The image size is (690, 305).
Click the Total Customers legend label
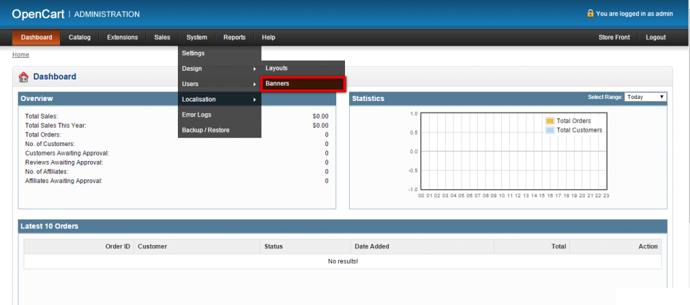579,130
